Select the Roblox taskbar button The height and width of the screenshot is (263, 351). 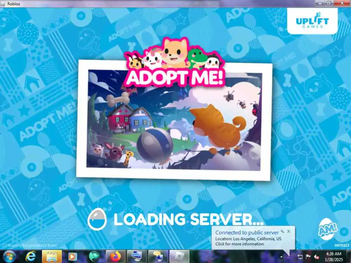(179, 256)
